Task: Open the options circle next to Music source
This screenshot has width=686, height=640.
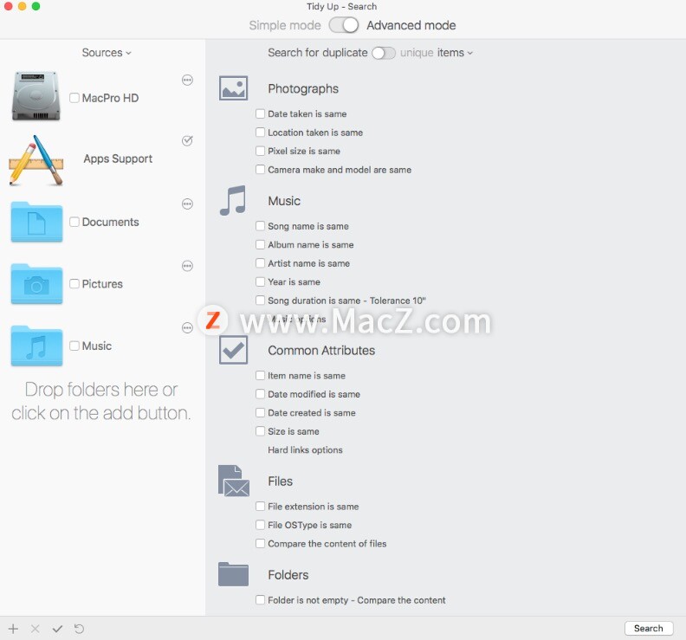Action: tap(187, 328)
